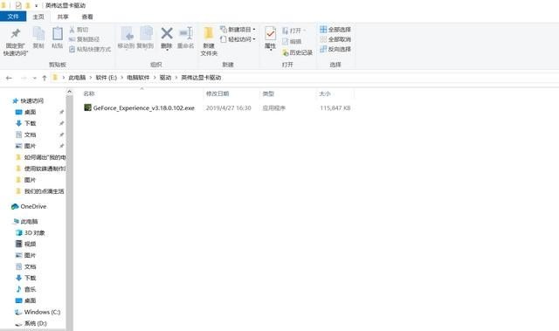This screenshot has width=559, height=331.
Task: Open 视频 (Videos) under This PC
Action: click(x=26, y=244)
